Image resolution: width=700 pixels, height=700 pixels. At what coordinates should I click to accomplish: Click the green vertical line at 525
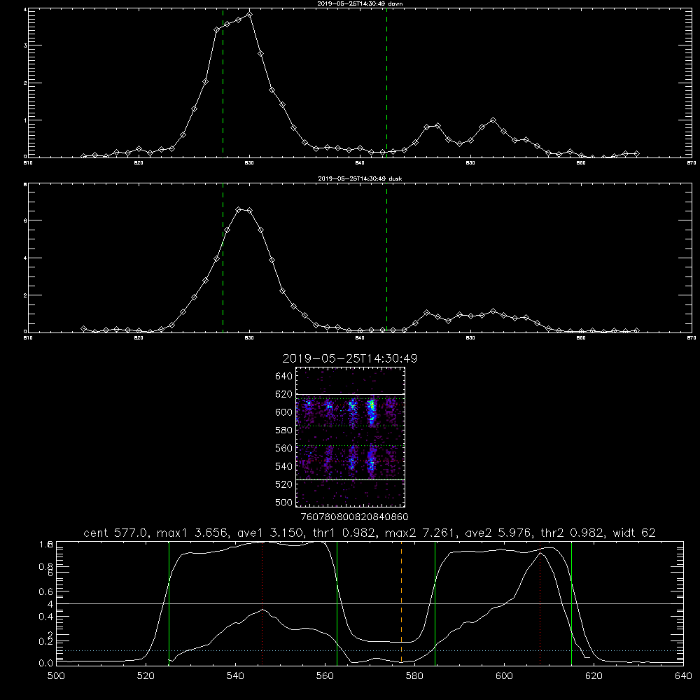coord(169,603)
